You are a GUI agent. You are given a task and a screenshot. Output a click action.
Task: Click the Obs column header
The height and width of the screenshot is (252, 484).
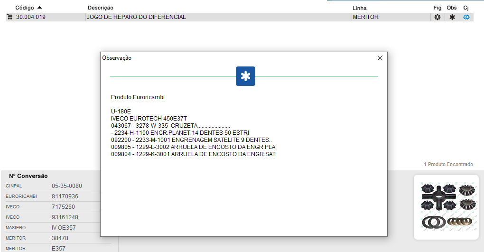(x=452, y=8)
